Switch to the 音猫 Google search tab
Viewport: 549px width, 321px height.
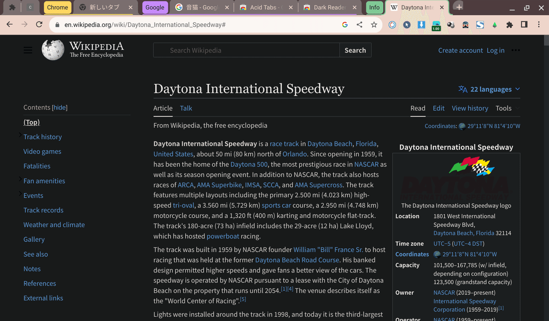point(201,7)
